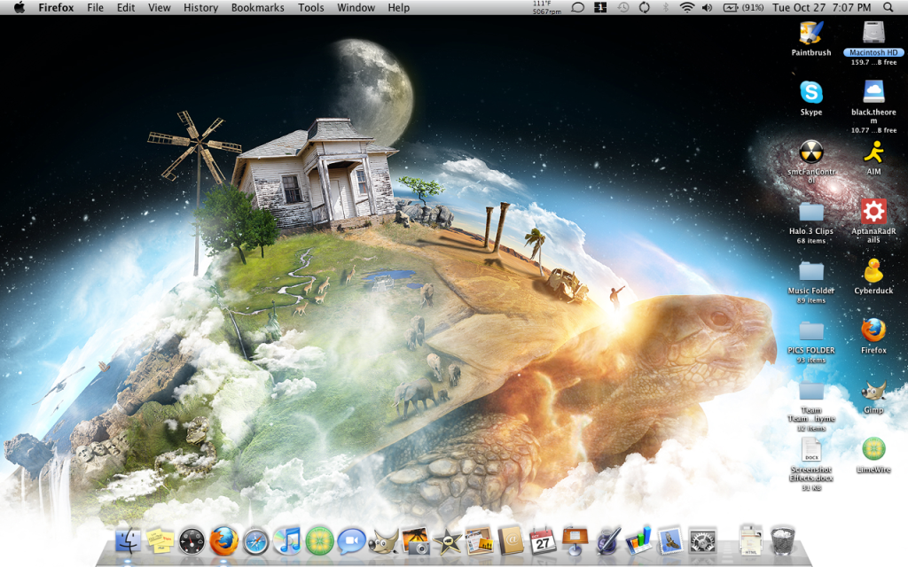Click the battery status showing 91%
The image size is (908, 567).
(743, 7)
